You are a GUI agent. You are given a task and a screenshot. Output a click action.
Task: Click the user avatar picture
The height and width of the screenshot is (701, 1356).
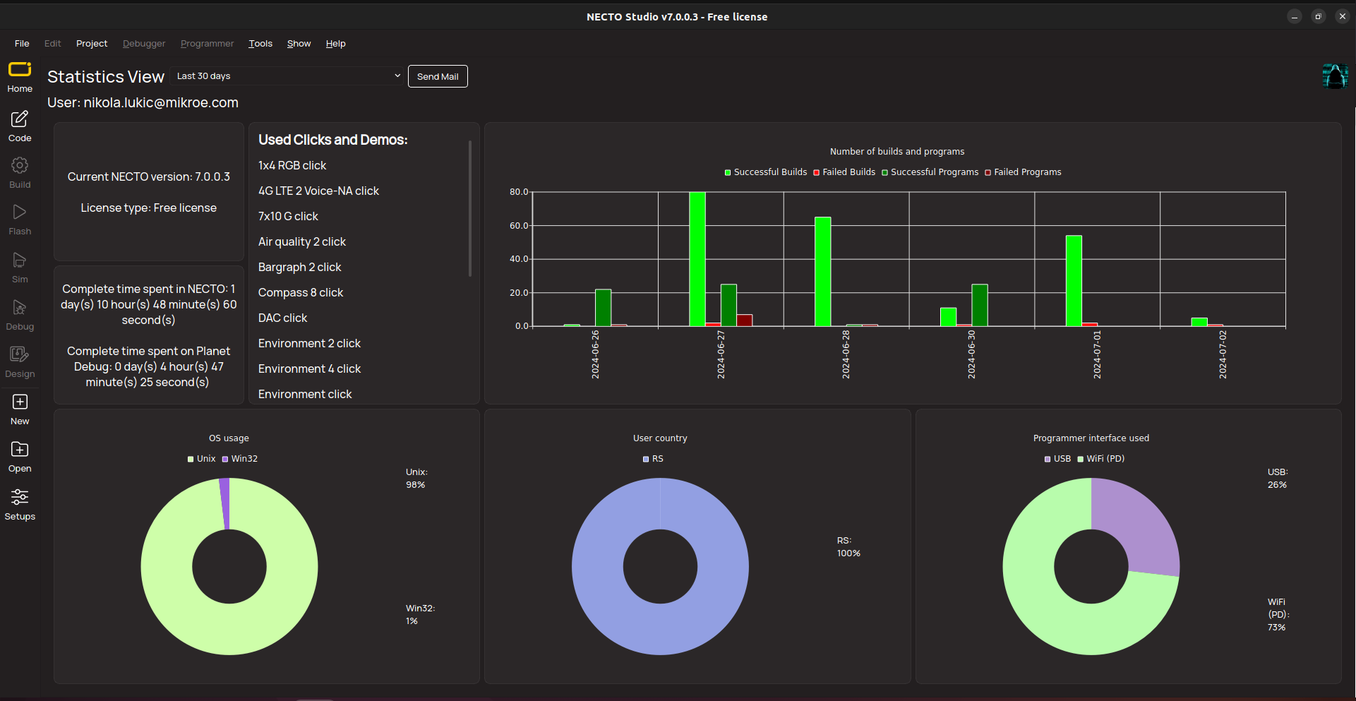point(1335,76)
